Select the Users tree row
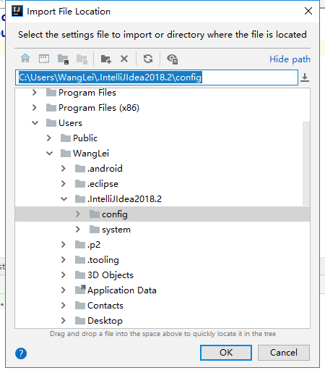The width and height of the screenshot is (325, 373). coord(162,123)
